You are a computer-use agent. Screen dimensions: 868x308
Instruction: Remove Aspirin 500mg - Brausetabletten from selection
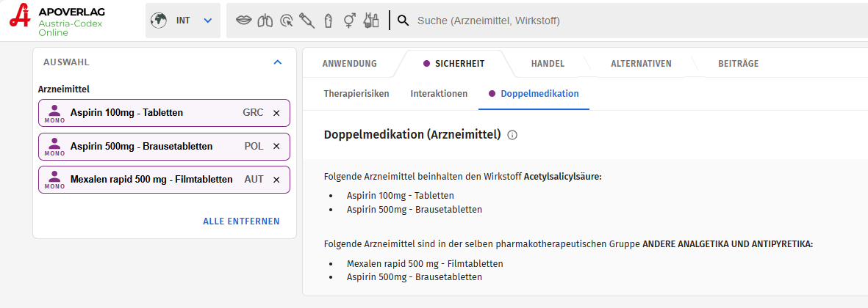[277, 146]
